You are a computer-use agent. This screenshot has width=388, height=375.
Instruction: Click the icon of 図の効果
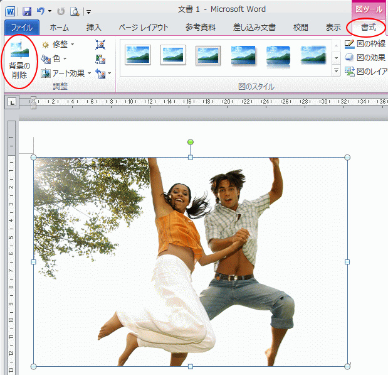[x=349, y=58]
